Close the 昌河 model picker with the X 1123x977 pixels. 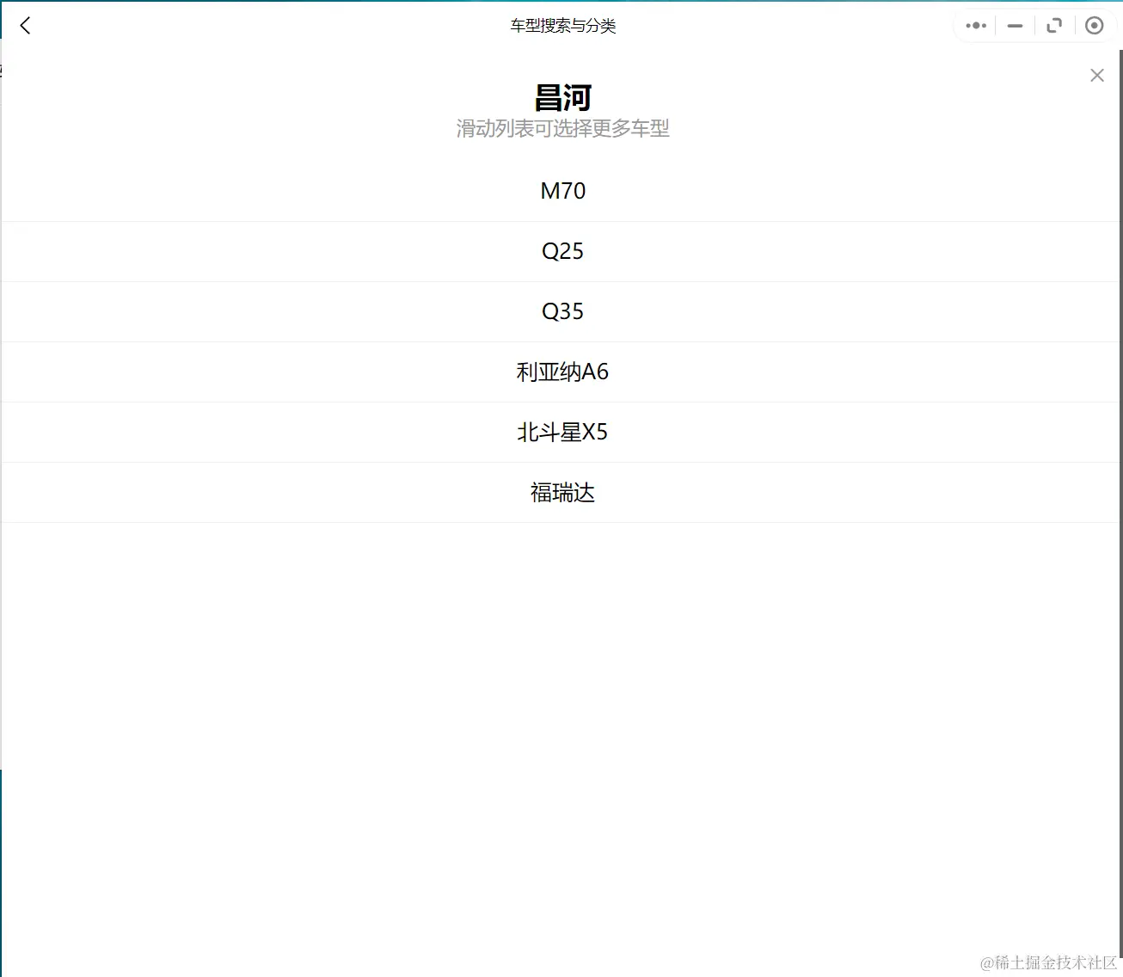1096,75
